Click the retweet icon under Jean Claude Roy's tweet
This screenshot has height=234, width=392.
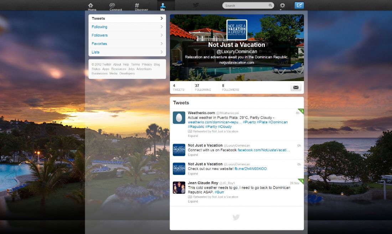click(x=190, y=197)
